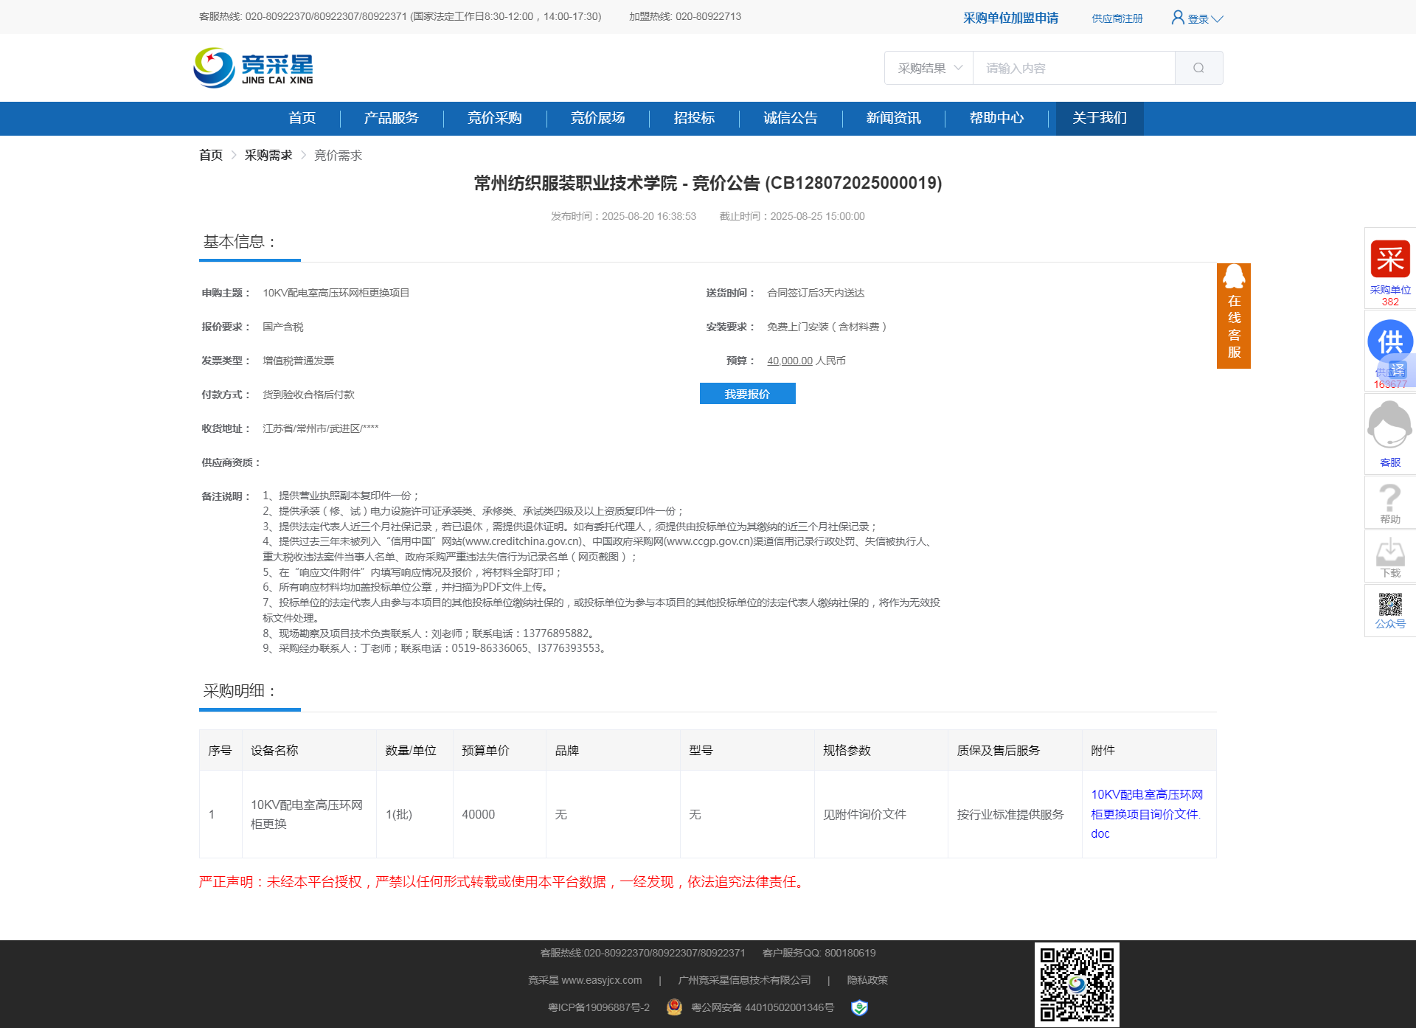Expand the 采购结果 search type dropdown
1416x1028 pixels.
[929, 68]
